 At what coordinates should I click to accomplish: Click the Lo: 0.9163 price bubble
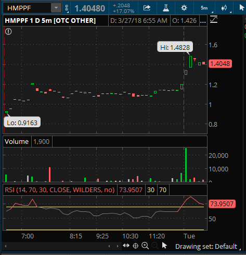point(22,122)
